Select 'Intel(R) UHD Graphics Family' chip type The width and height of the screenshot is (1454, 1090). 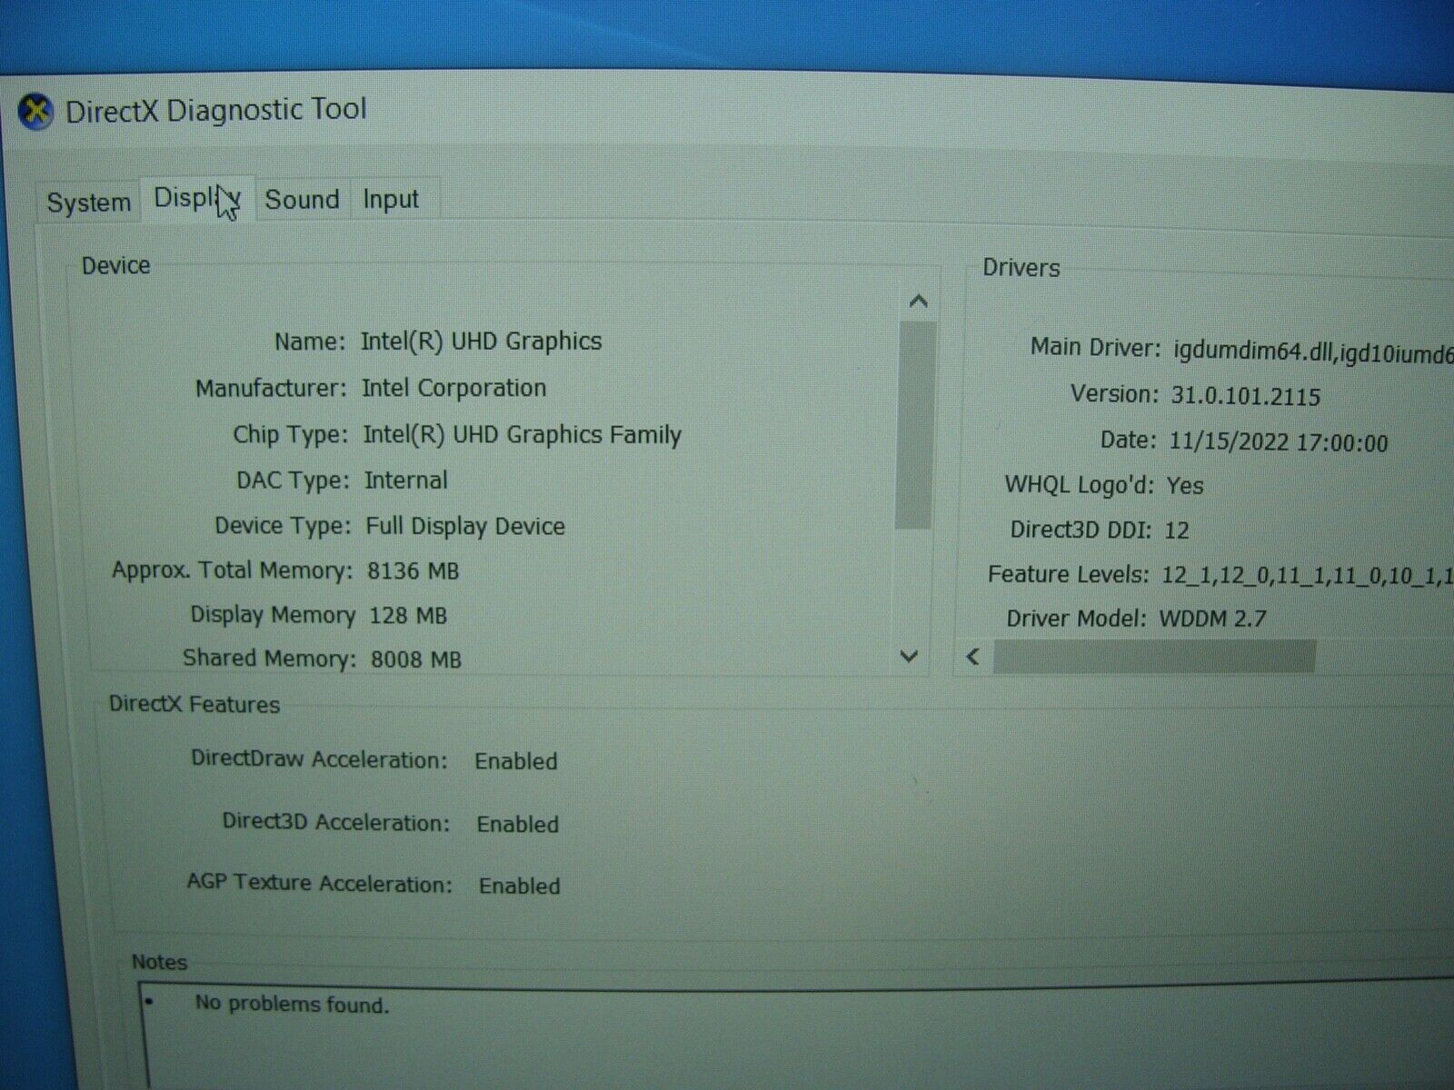pos(522,434)
